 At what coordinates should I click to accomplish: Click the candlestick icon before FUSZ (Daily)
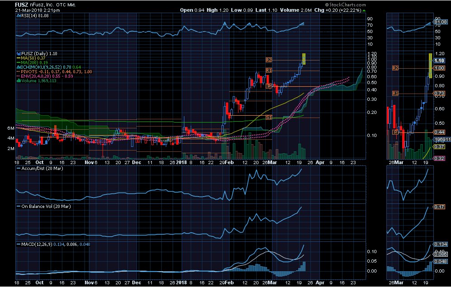[18, 53]
